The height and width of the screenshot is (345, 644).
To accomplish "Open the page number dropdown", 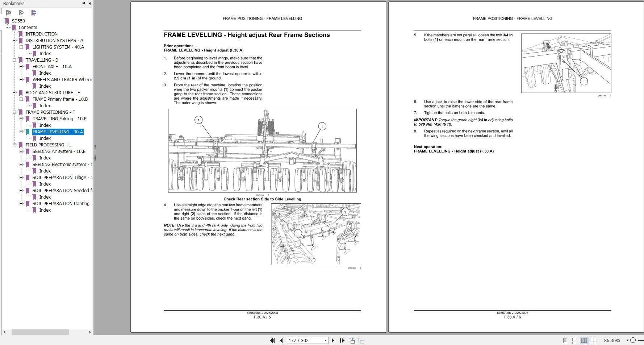I will pyautogui.click(x=325, y=340).
